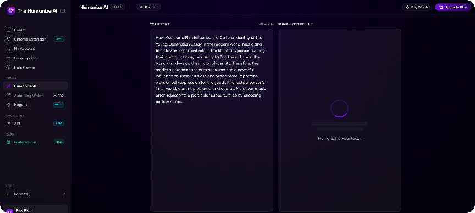475x213 pixels.
Task: Open Impactly link
Action: (35, 194)
